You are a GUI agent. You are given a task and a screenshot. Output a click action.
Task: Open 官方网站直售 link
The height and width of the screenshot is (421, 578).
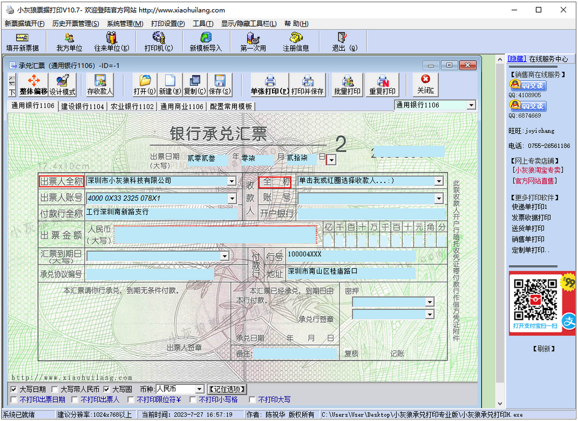click(x=534, y=181)
